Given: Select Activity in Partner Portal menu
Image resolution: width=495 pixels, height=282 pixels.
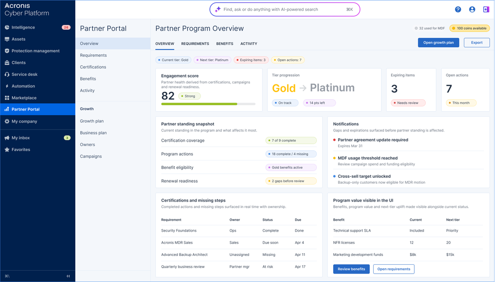Looking at the screenshot, I should [x=113, y=90].
